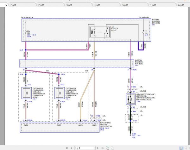Click the POWERTRAIN CONTROL MODULE (PCM) label

[x=106, y=125]
